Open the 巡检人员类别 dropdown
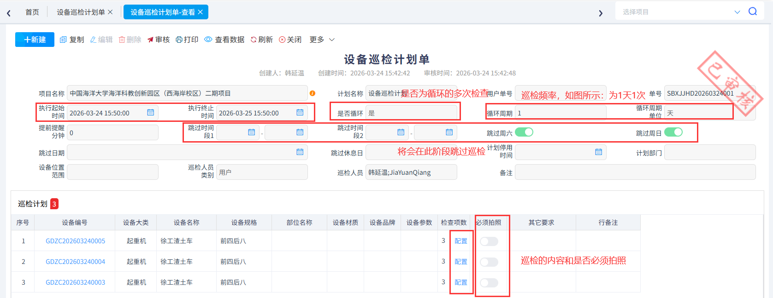This screenshot has width=773, height=298. (x=262, y=172)
